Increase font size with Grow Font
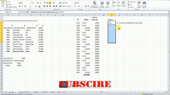Image resolution: width=170 pixels, height=95 pixels. click(38, 3)
